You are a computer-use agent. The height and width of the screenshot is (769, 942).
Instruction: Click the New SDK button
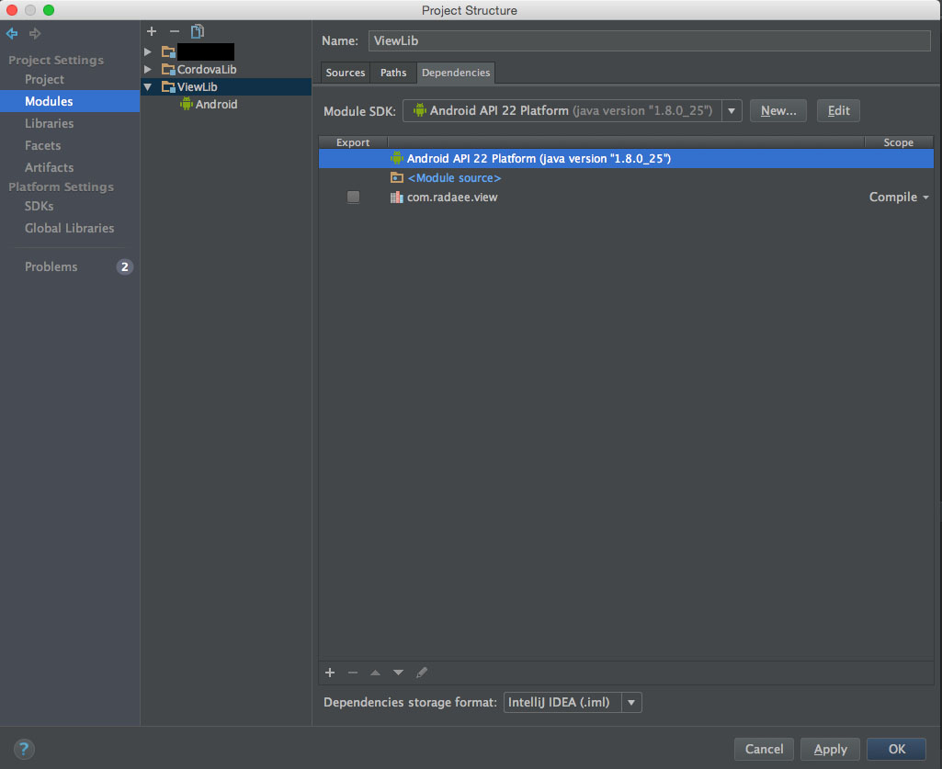(777, 110)
